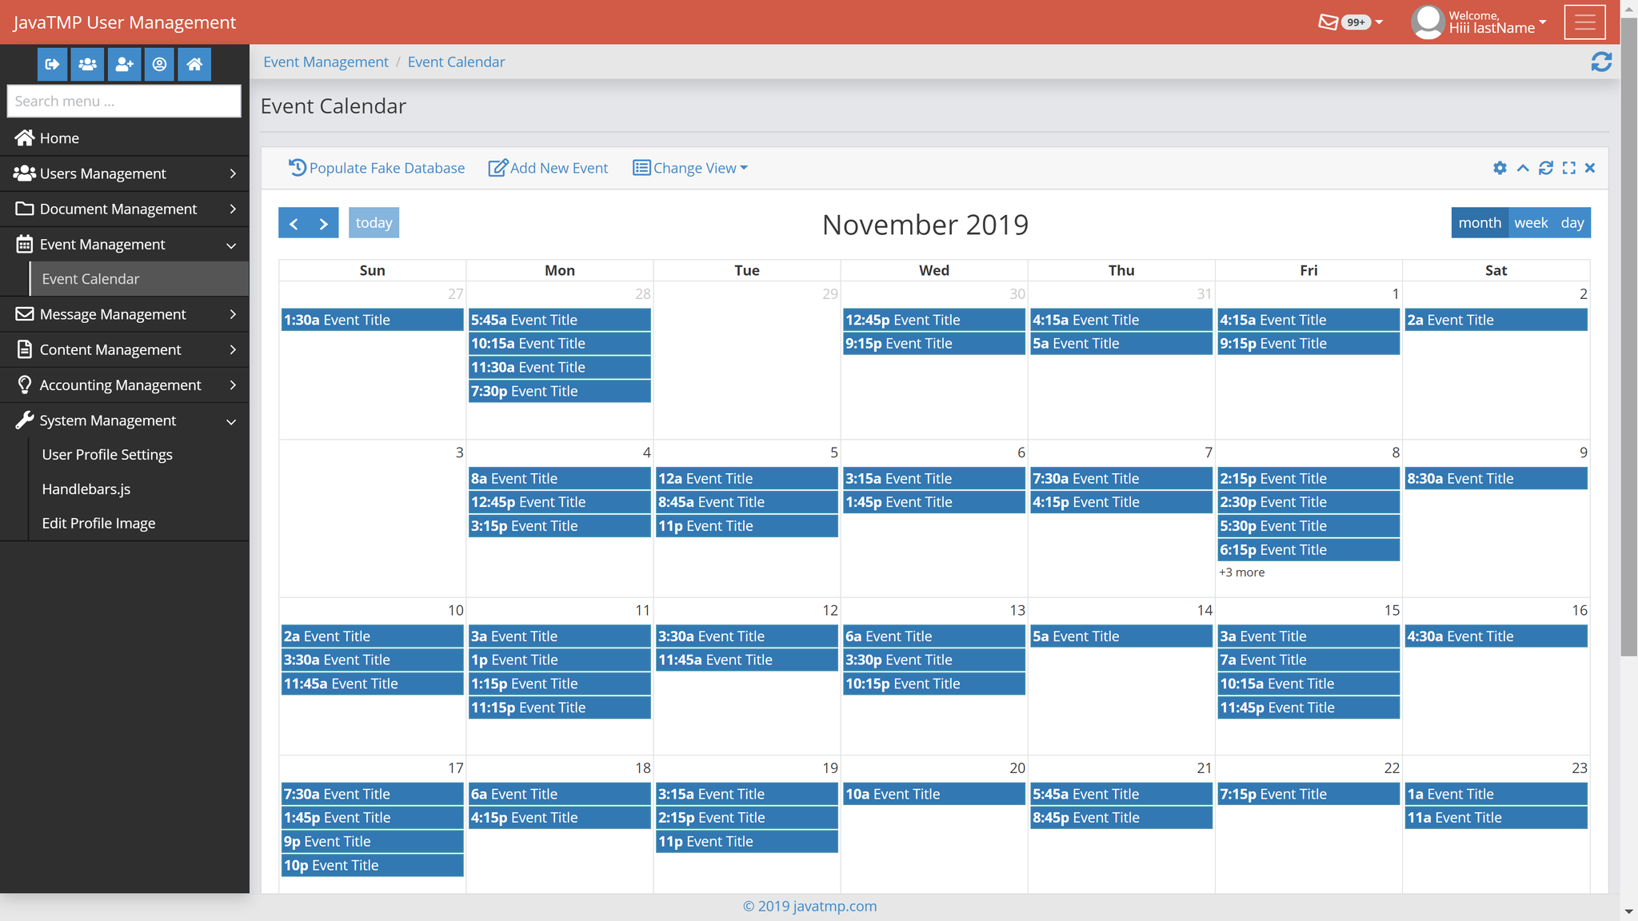The image size is (1638, 921).
Task: Click the fullscreen expand icon on calendar
Action: pyautogui.click(x=1567, y=168)
